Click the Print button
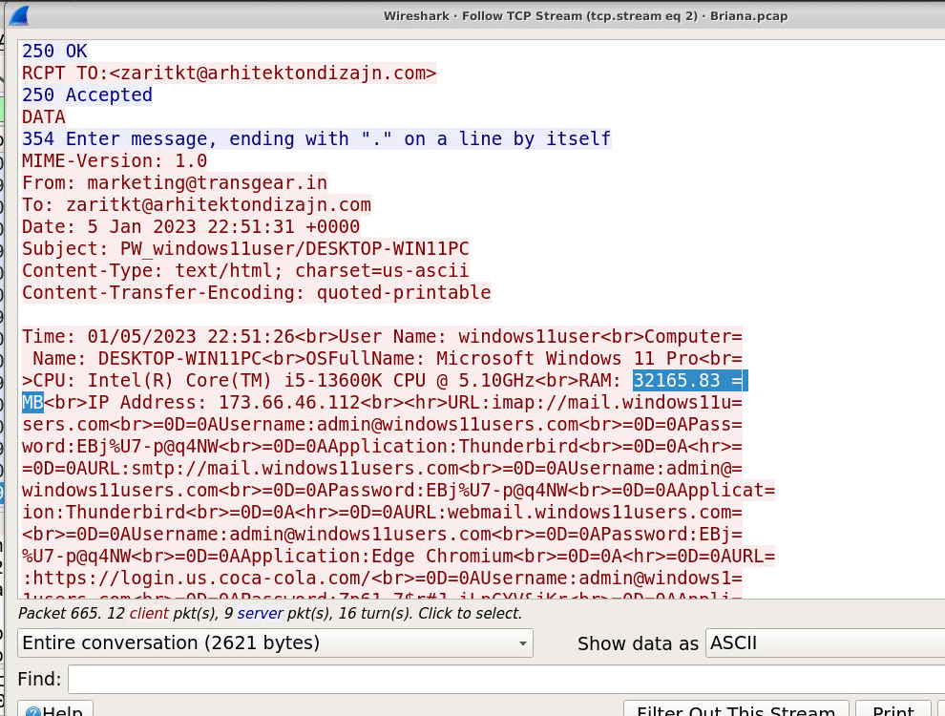This screenshot has width=945, height=716. pyautogui.click(x=893, y=709)
